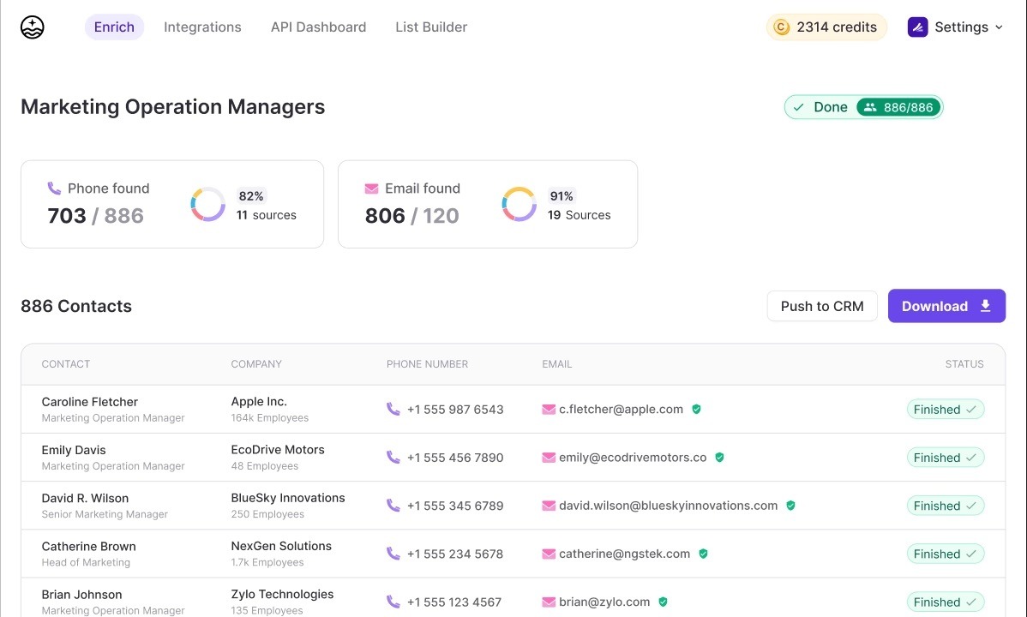This screenshot has height=617, width=1027.
Task: Open the Finished status on Caroline Fletcher's row
Action: point(945,409)
